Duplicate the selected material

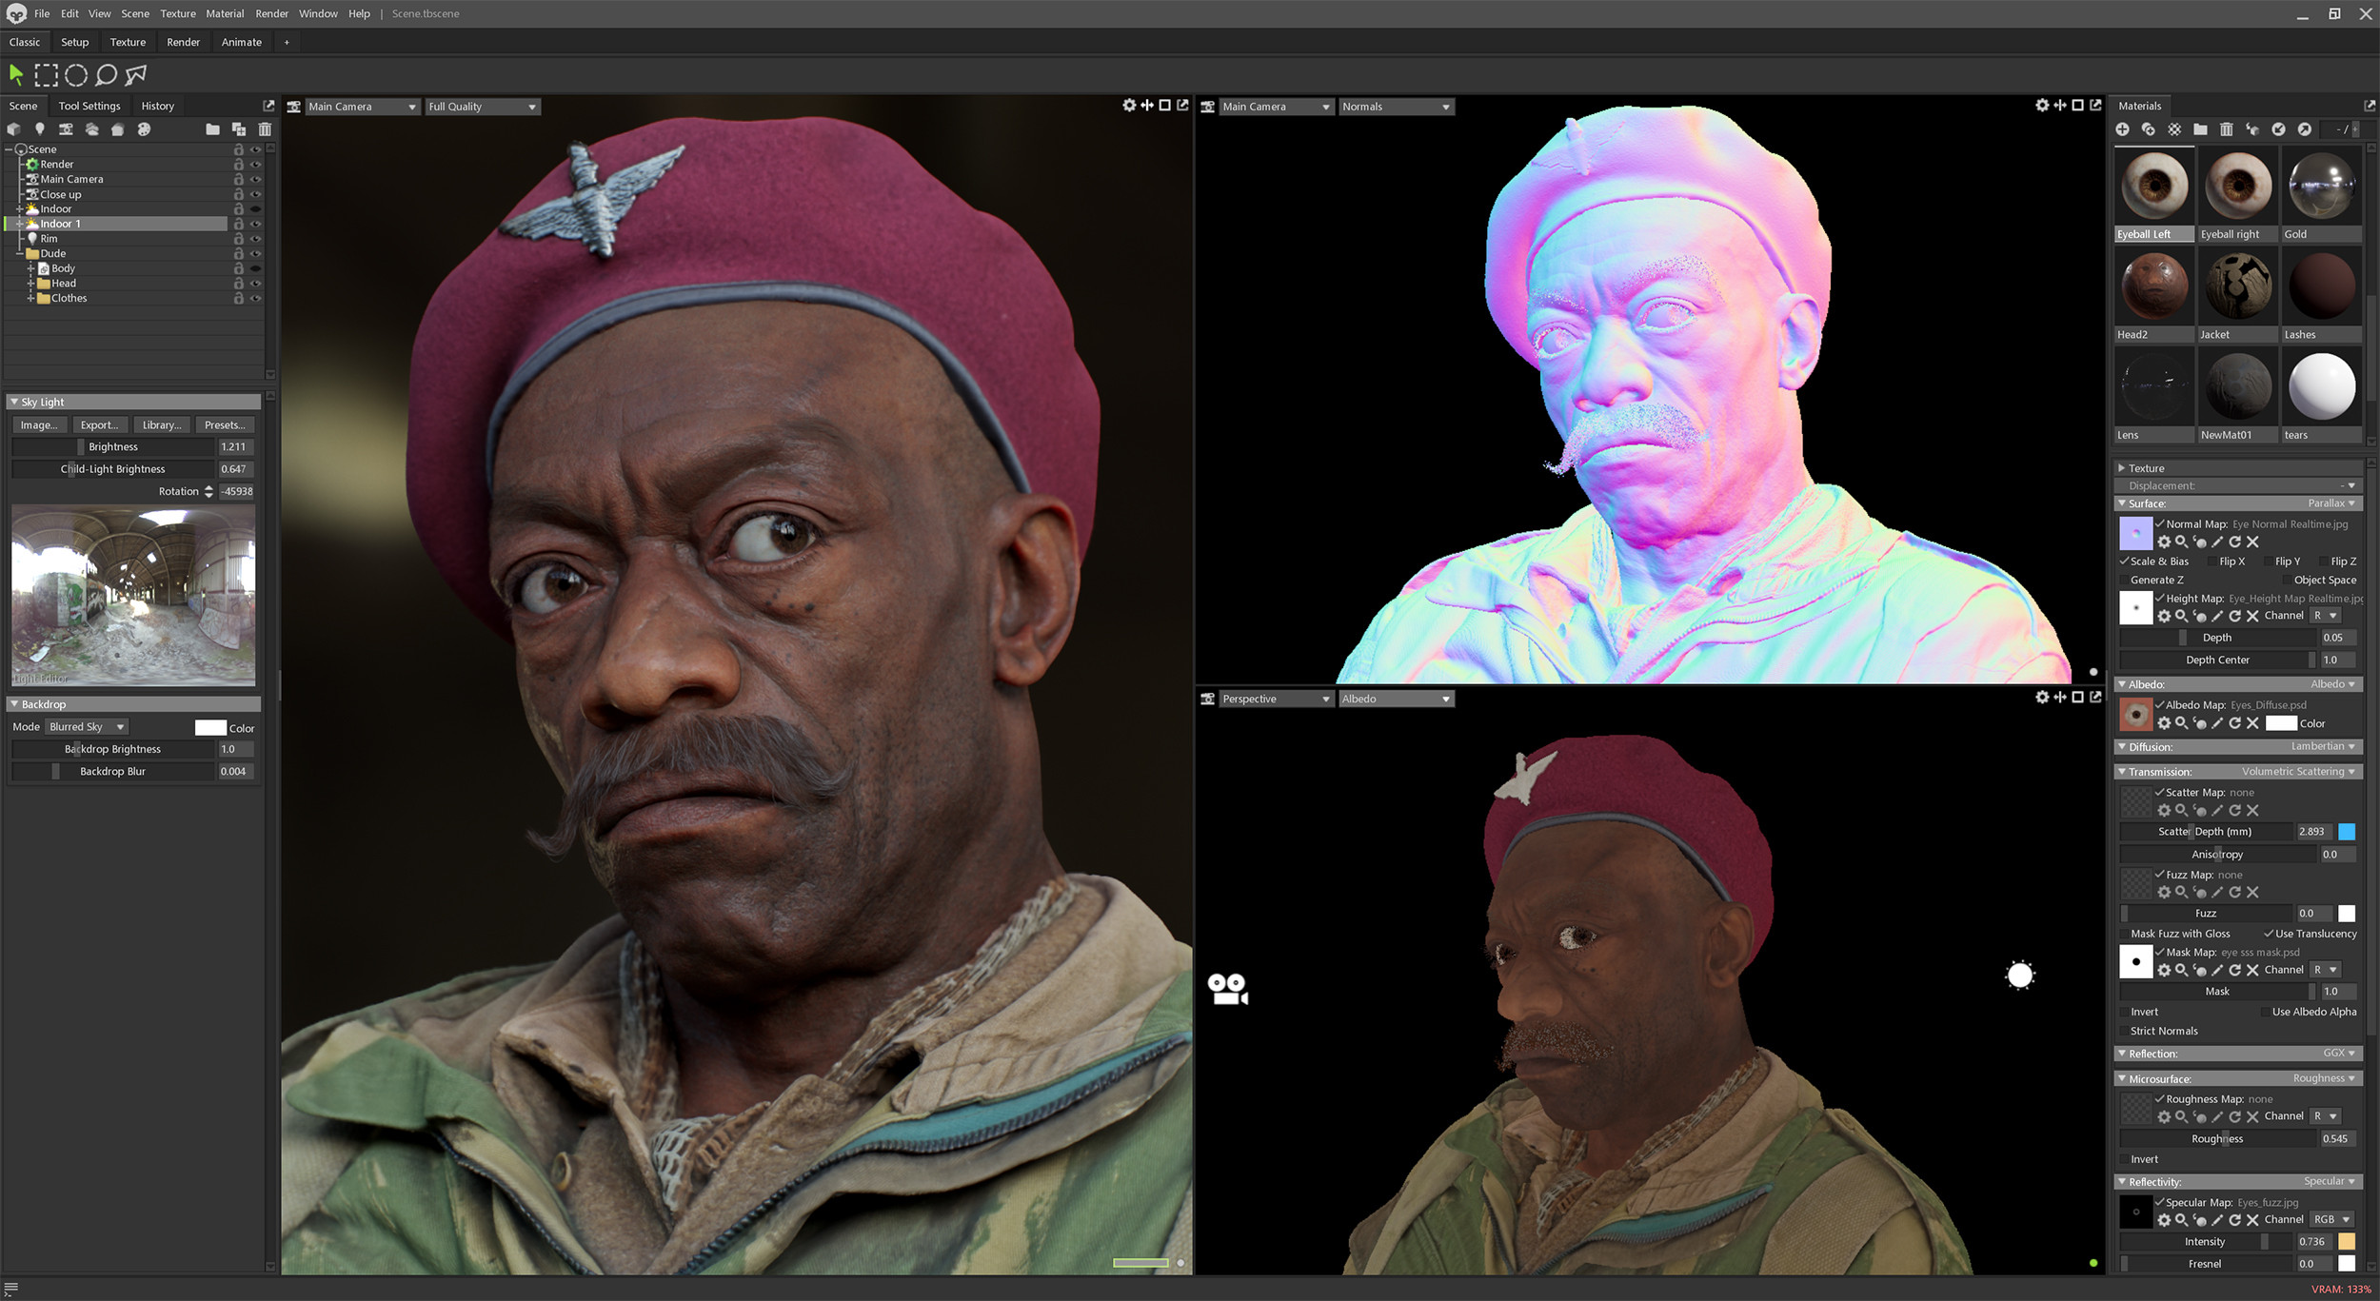(x=2149, y=129)
